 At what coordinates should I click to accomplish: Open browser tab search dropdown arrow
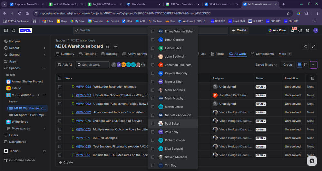coord(4,4)
